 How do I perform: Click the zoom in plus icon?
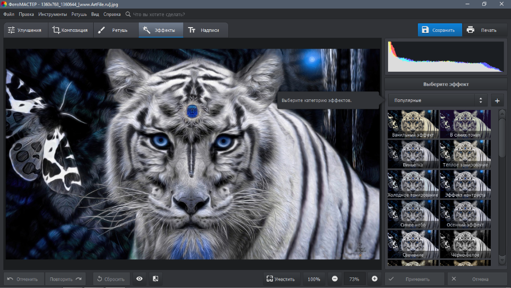(x=374, y=279)
